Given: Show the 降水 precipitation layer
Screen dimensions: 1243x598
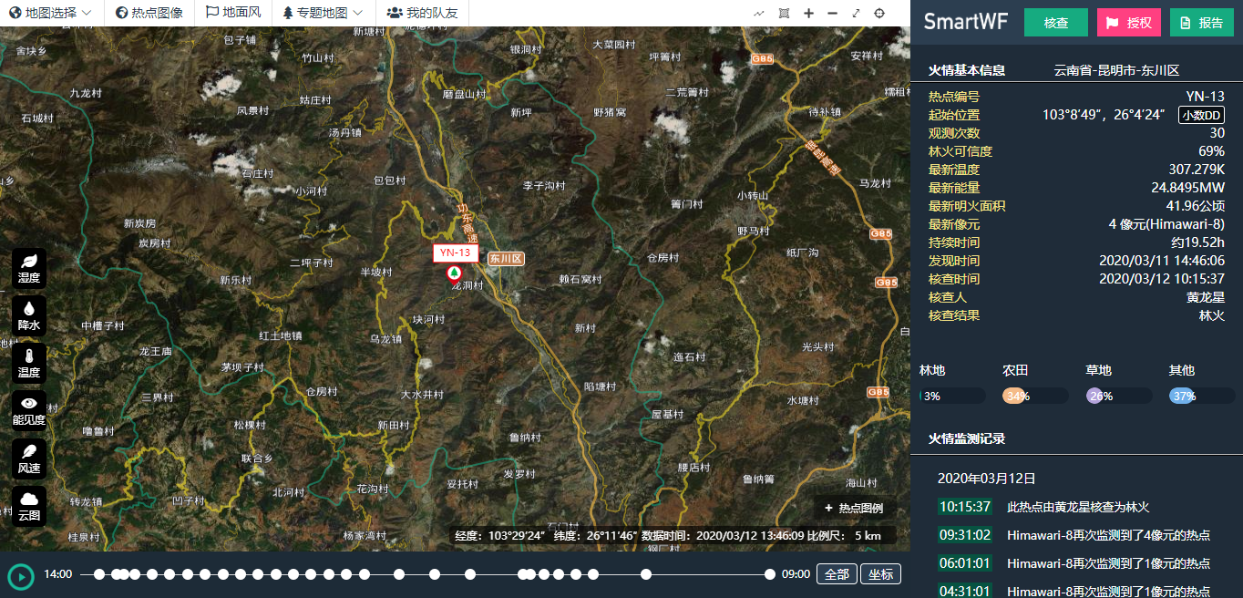Looking at the screenshot, I should pos(29,314).
